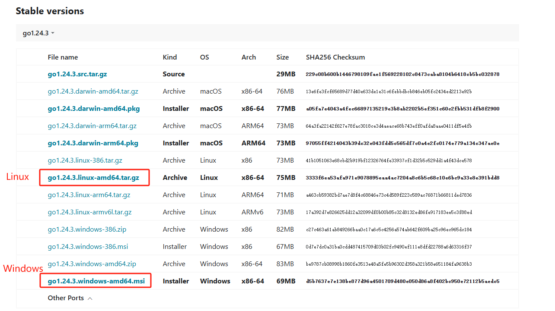
Task: Click the SHA256 checksum of linux-amd64 archive
Action: pyautogui.click(x=402, y=178)
